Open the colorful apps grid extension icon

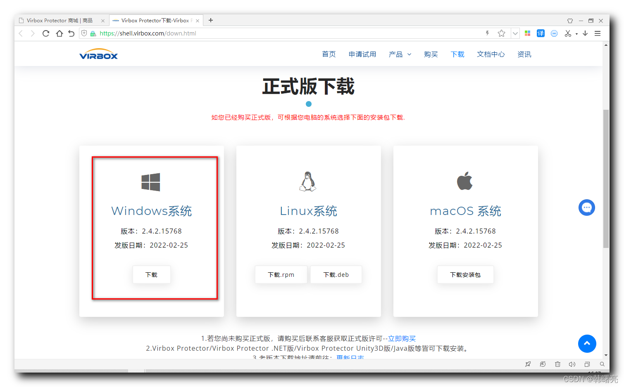point(527,33)
